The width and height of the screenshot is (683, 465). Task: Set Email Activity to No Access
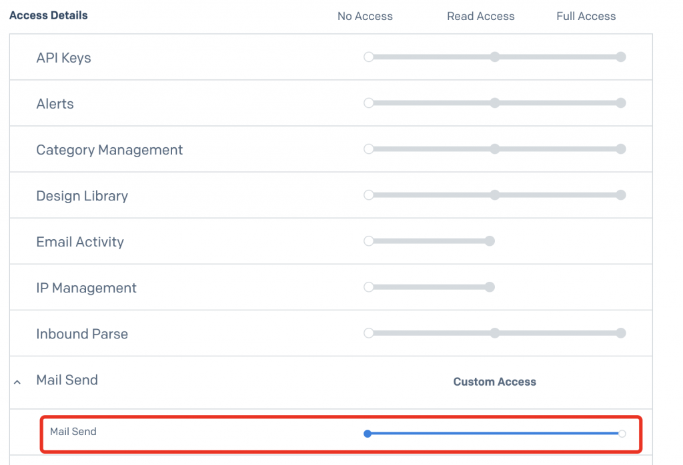(x=368, y=241)
